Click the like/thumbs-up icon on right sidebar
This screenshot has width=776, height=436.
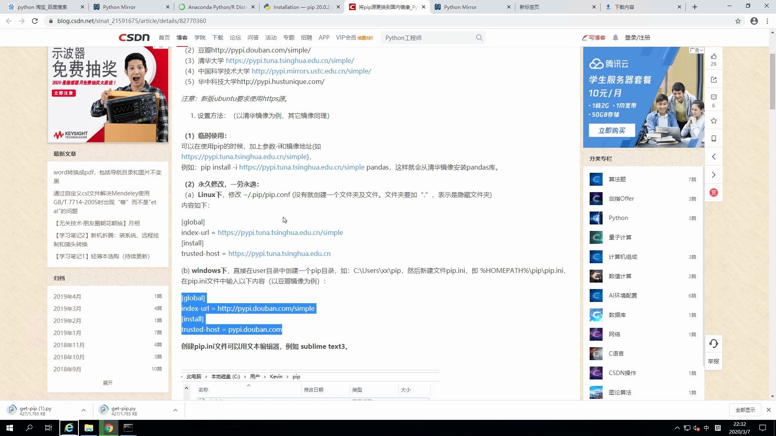714,56
